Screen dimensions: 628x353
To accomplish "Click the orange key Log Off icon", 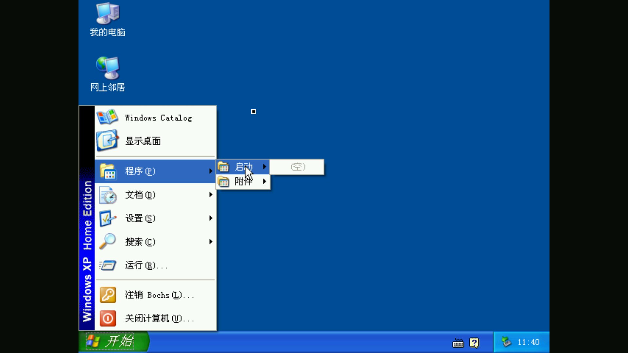I will (x=108, y=295).
